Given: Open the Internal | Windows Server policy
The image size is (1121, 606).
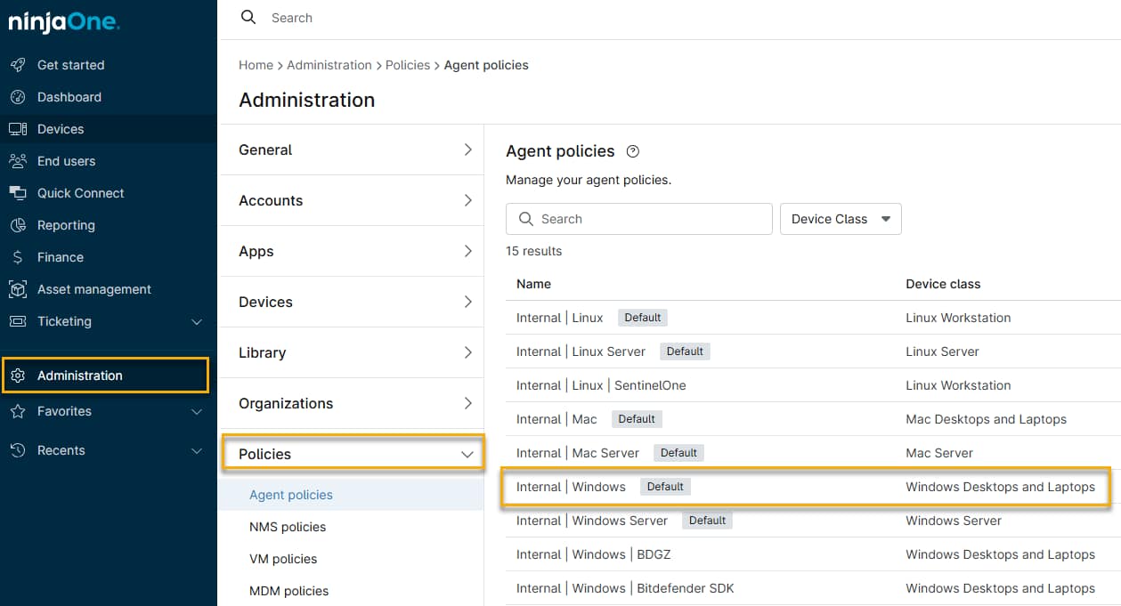Looking at the screenshot, I should (591, 521).
